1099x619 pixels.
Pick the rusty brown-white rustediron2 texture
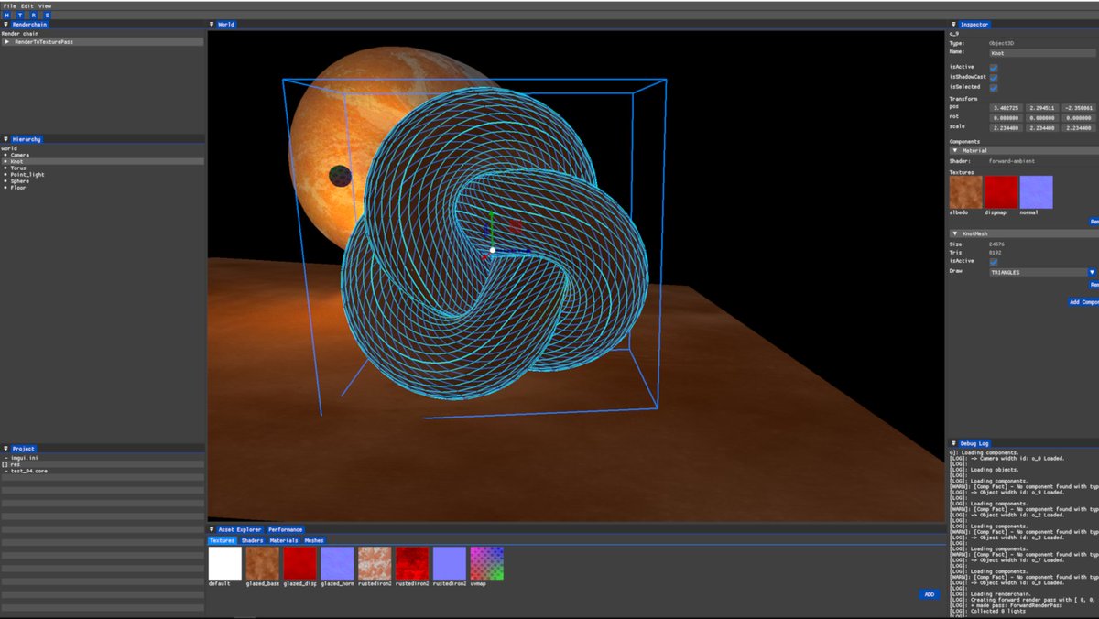pyautogui.click(x=375, y=563)
